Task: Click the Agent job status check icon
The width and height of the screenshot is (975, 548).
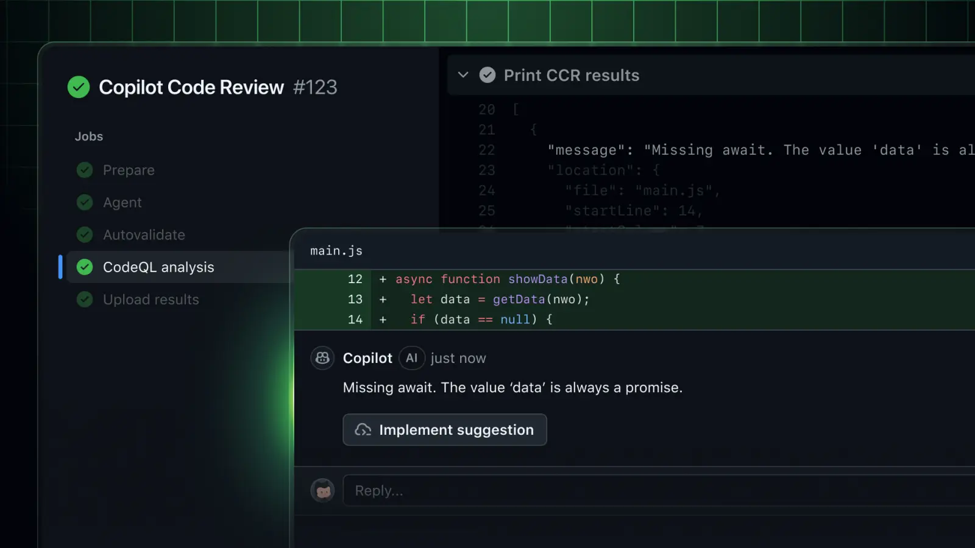Action: [x=85, y=202]
